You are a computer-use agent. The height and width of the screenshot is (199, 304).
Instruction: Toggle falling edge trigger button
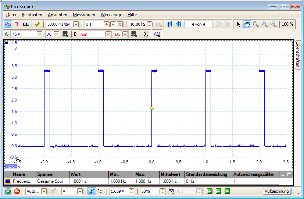100,191
